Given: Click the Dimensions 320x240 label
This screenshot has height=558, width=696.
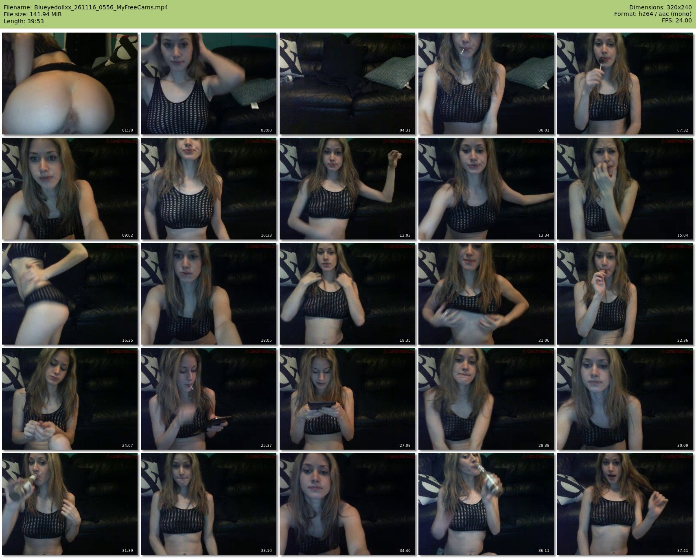Looking at the screenshot, I should pos(660,7).
